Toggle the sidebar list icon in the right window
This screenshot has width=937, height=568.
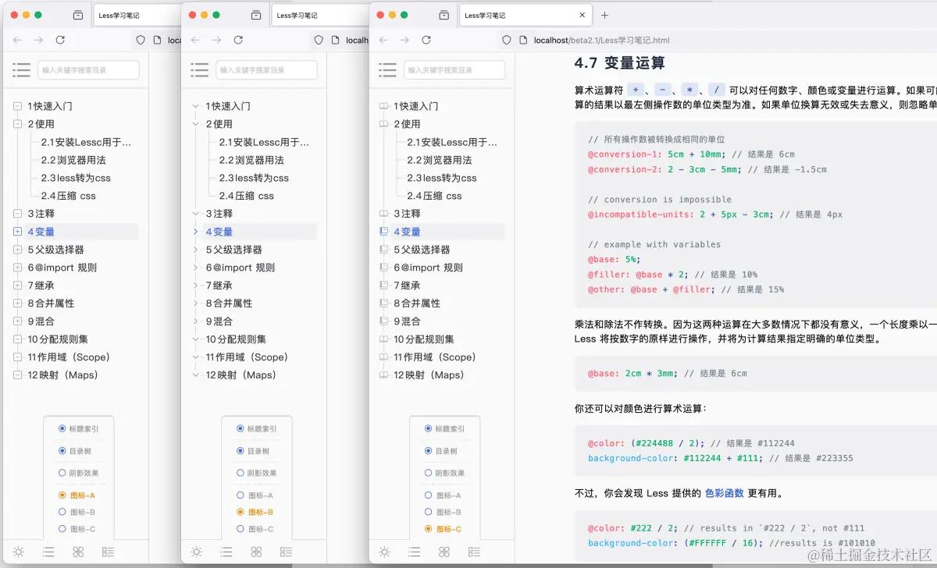[387, 70]
